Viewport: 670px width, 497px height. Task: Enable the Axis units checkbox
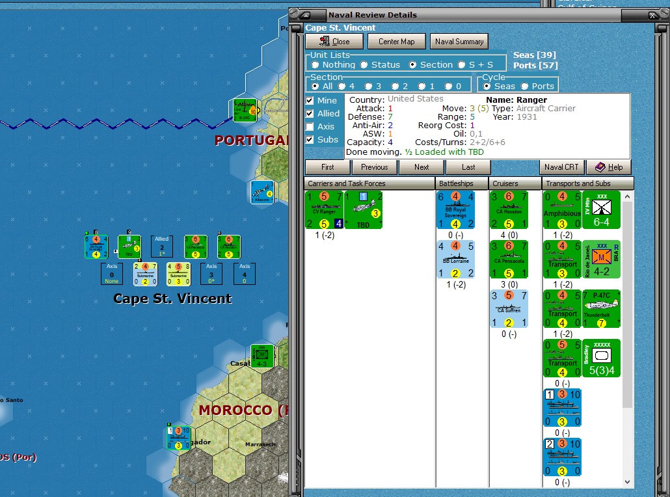coord(309,127)
